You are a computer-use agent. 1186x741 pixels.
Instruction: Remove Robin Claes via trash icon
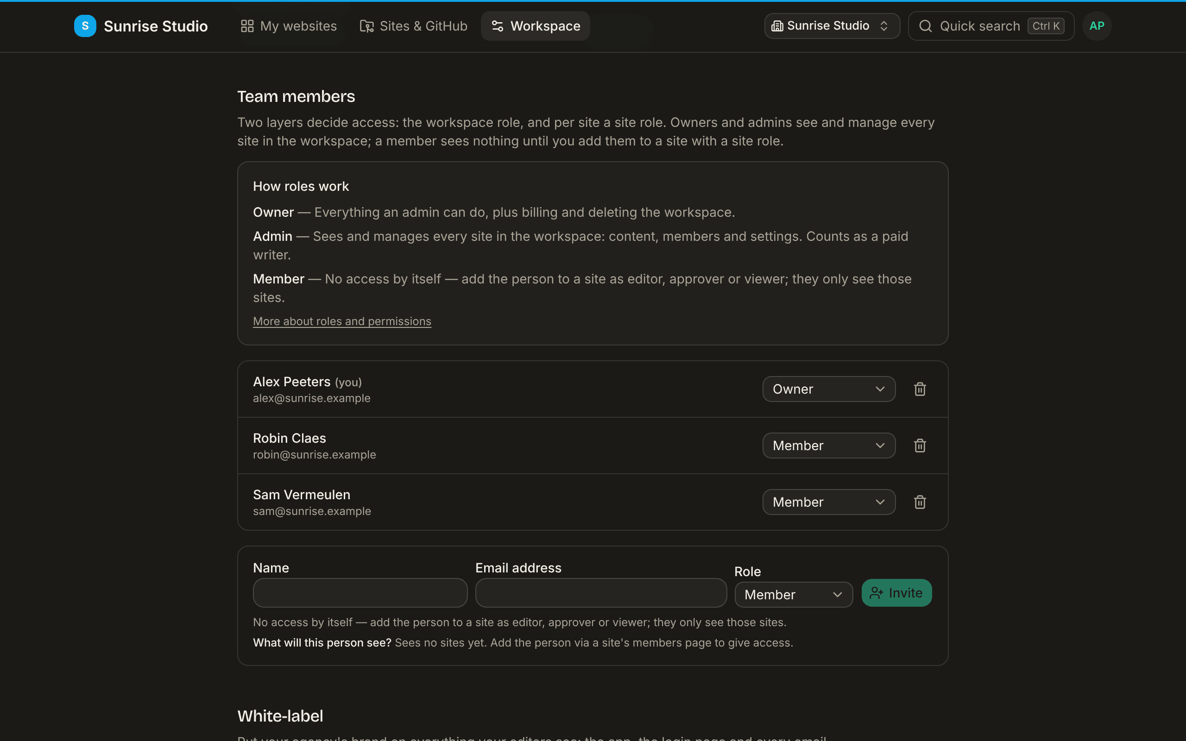point(920,446)
